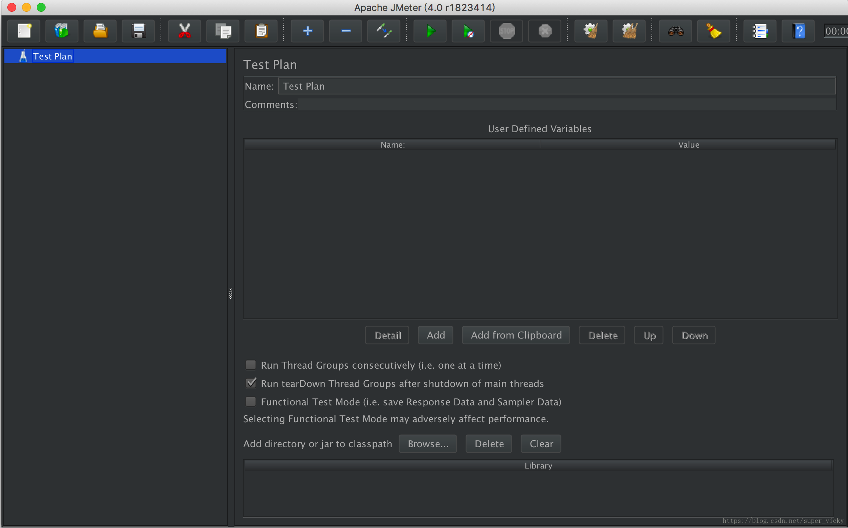Click the Add variable button
Viewport: 848px width, 528px height.
coord(436,335)
